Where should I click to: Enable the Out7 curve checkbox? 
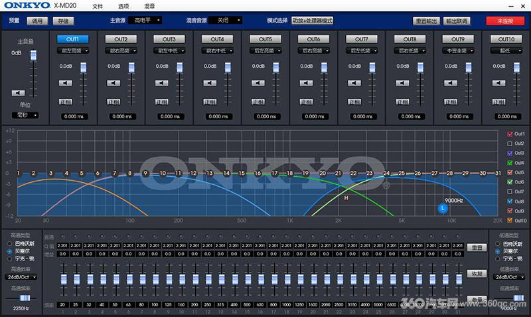(510, 191)
